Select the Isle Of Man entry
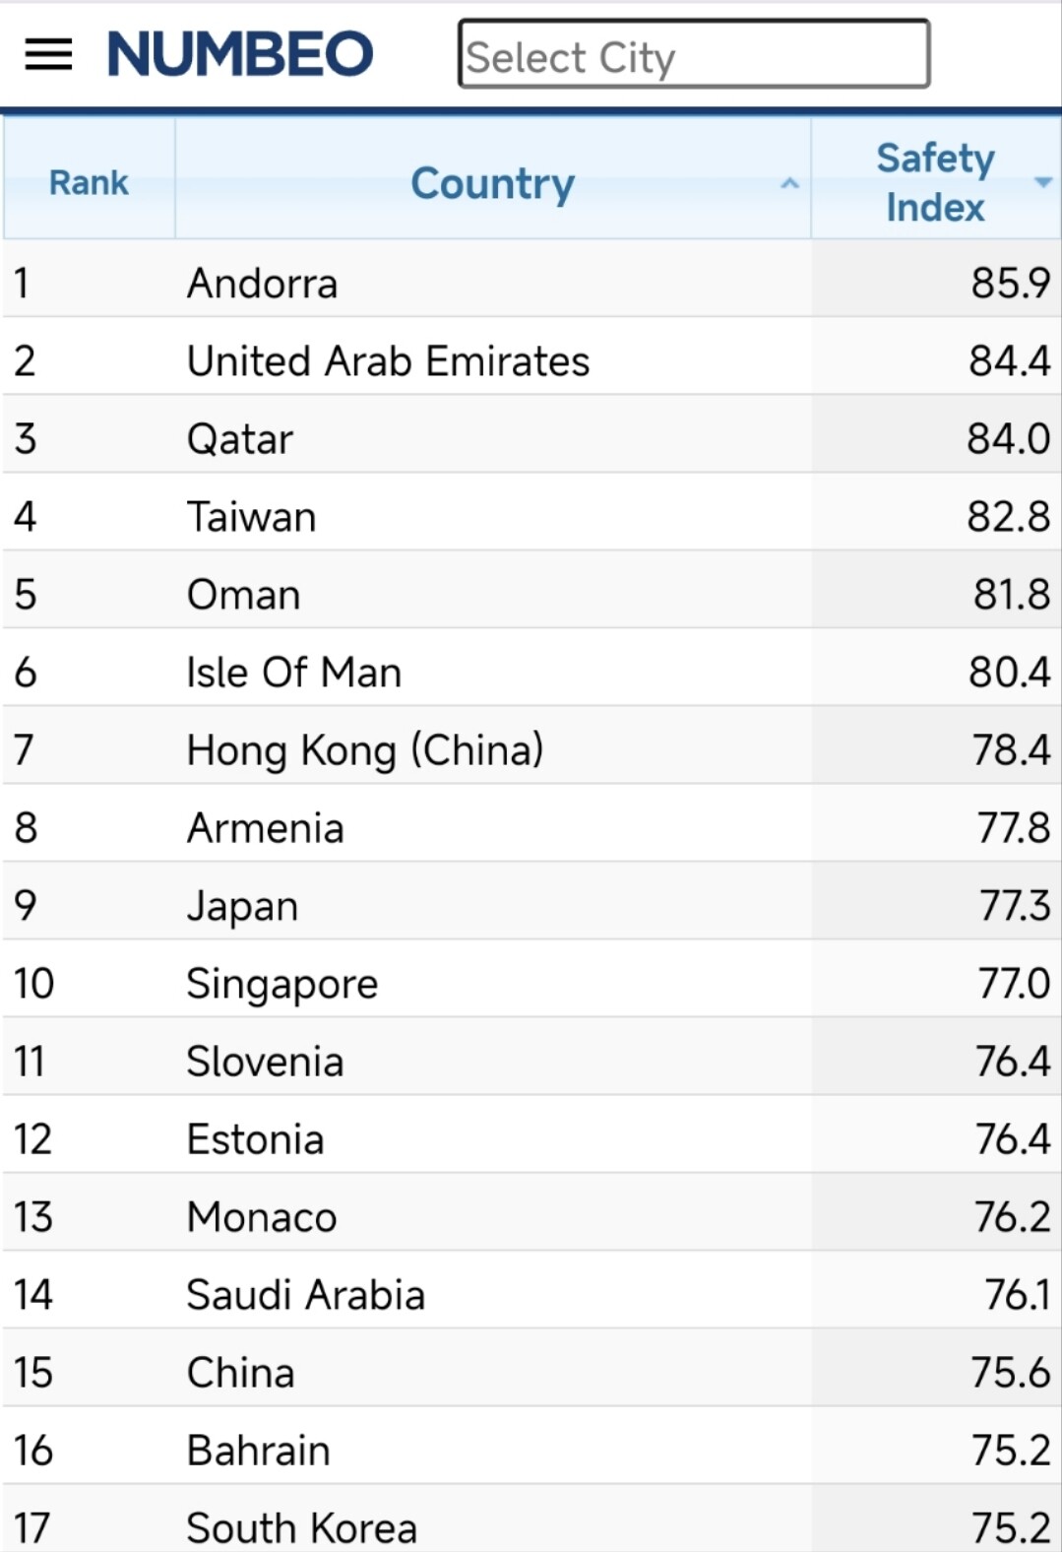1062x1552 pixels. point(294,673)
